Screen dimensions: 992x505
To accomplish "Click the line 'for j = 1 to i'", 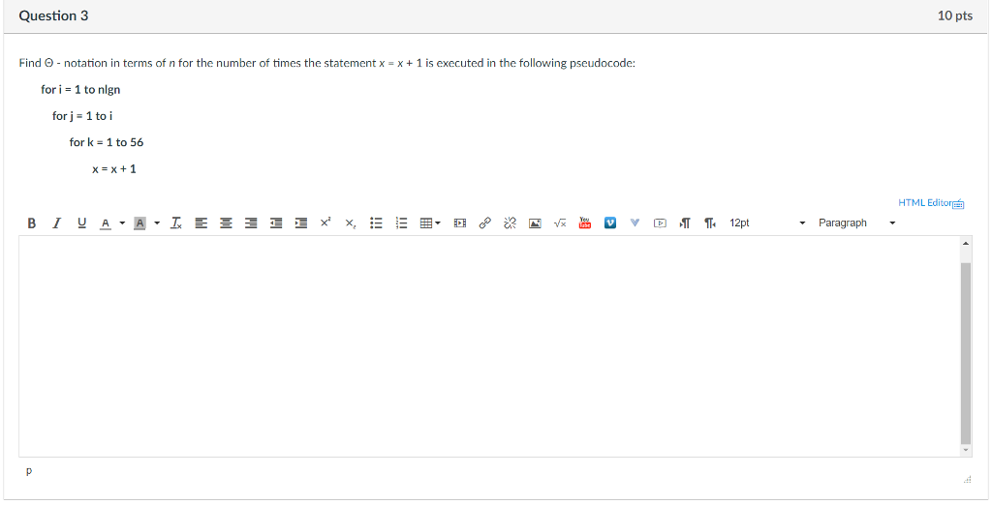I will pyautogui.click(x=82, y=116).
